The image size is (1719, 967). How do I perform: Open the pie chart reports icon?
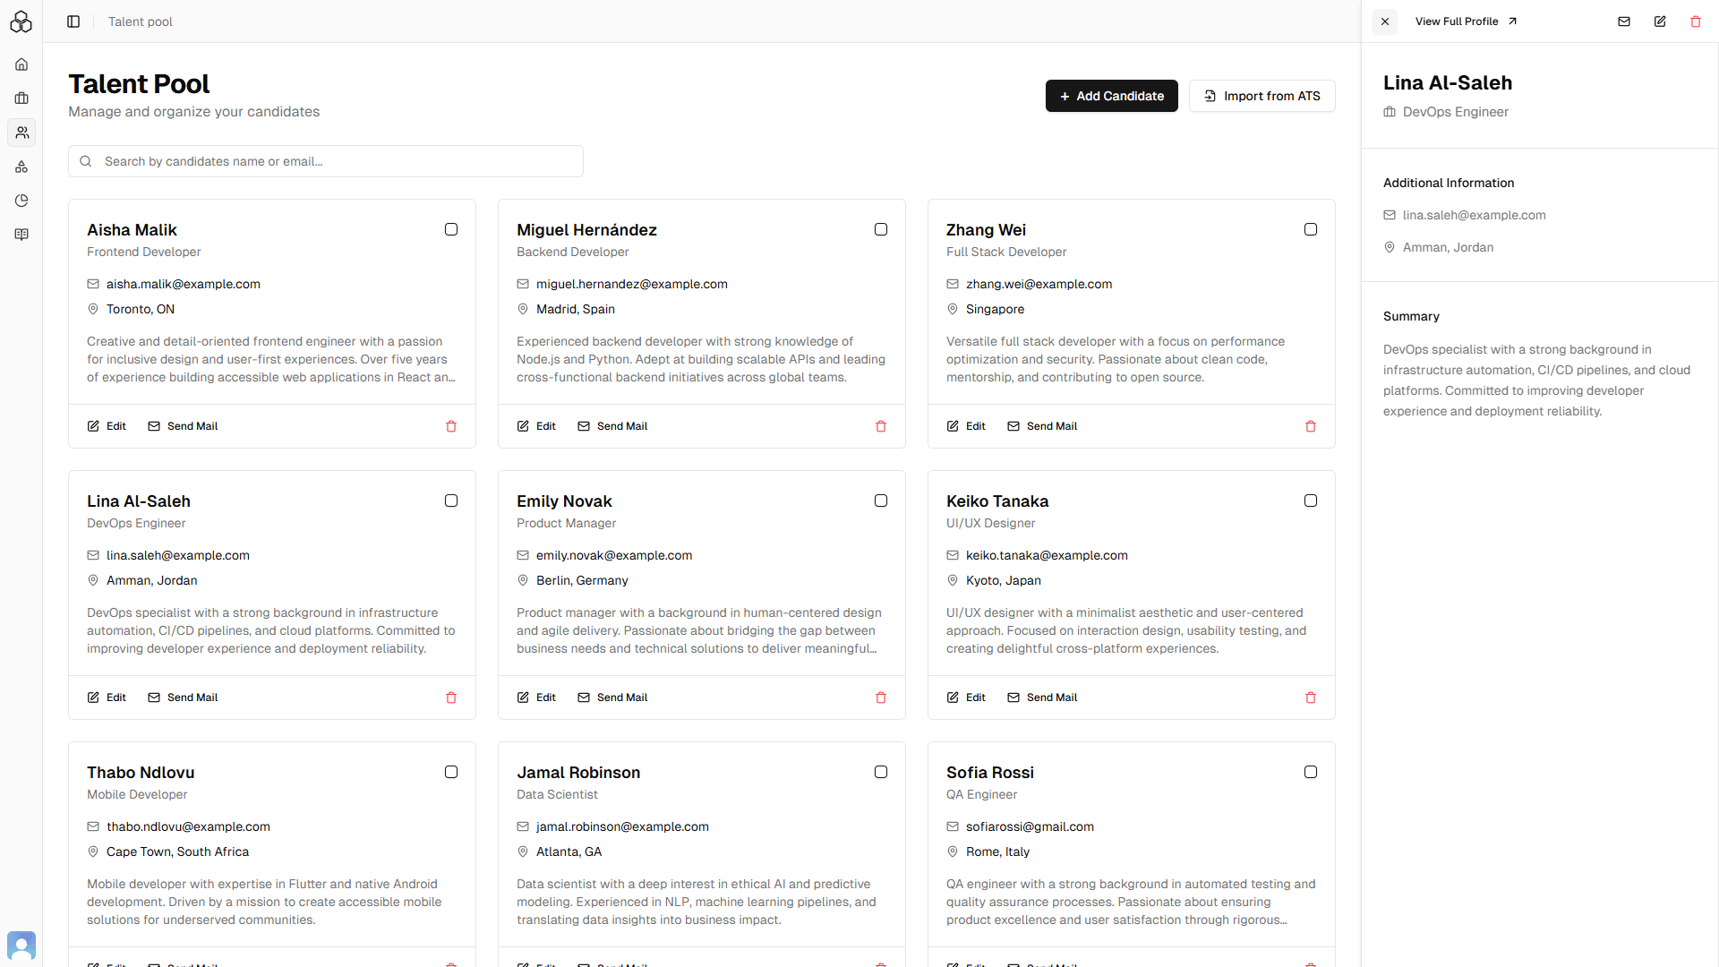click(x=21, y=201)
